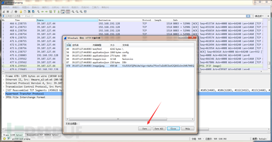Focus the display filter input bar
This screenshot has width=272, height=142.
[x=125, y=16]
